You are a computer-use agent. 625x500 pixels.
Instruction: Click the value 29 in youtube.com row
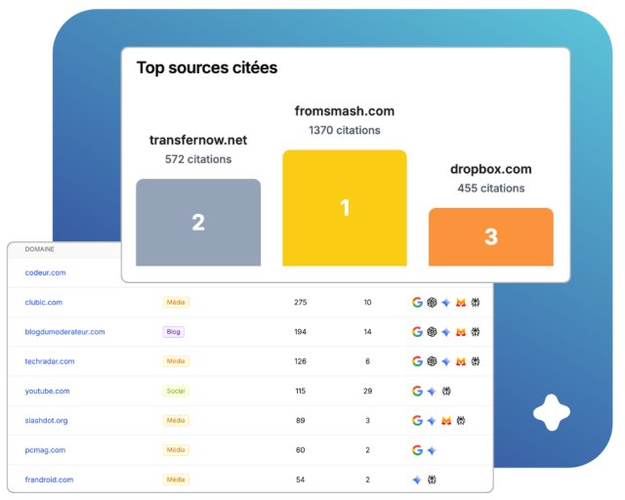pos(367,391)
